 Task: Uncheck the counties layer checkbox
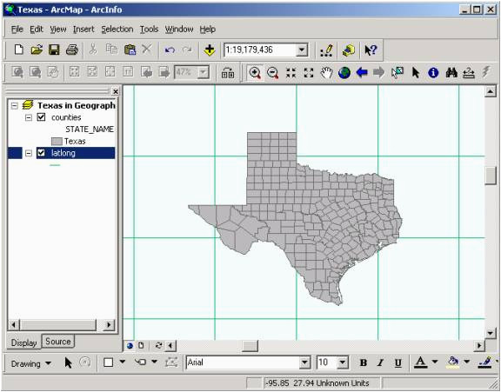coord(41,117)
